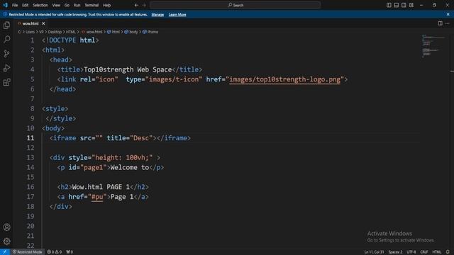Click the #pu href link in code

(97, 197)
